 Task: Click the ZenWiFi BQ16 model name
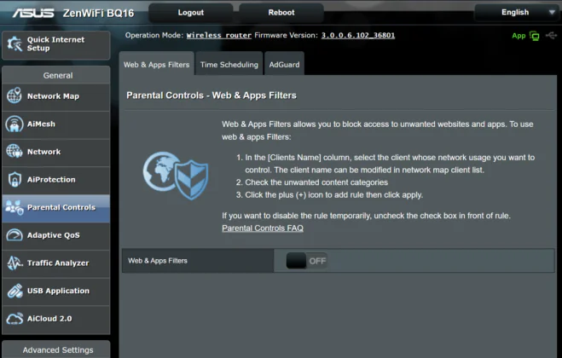pyautogui.click(x=98, y=14)
